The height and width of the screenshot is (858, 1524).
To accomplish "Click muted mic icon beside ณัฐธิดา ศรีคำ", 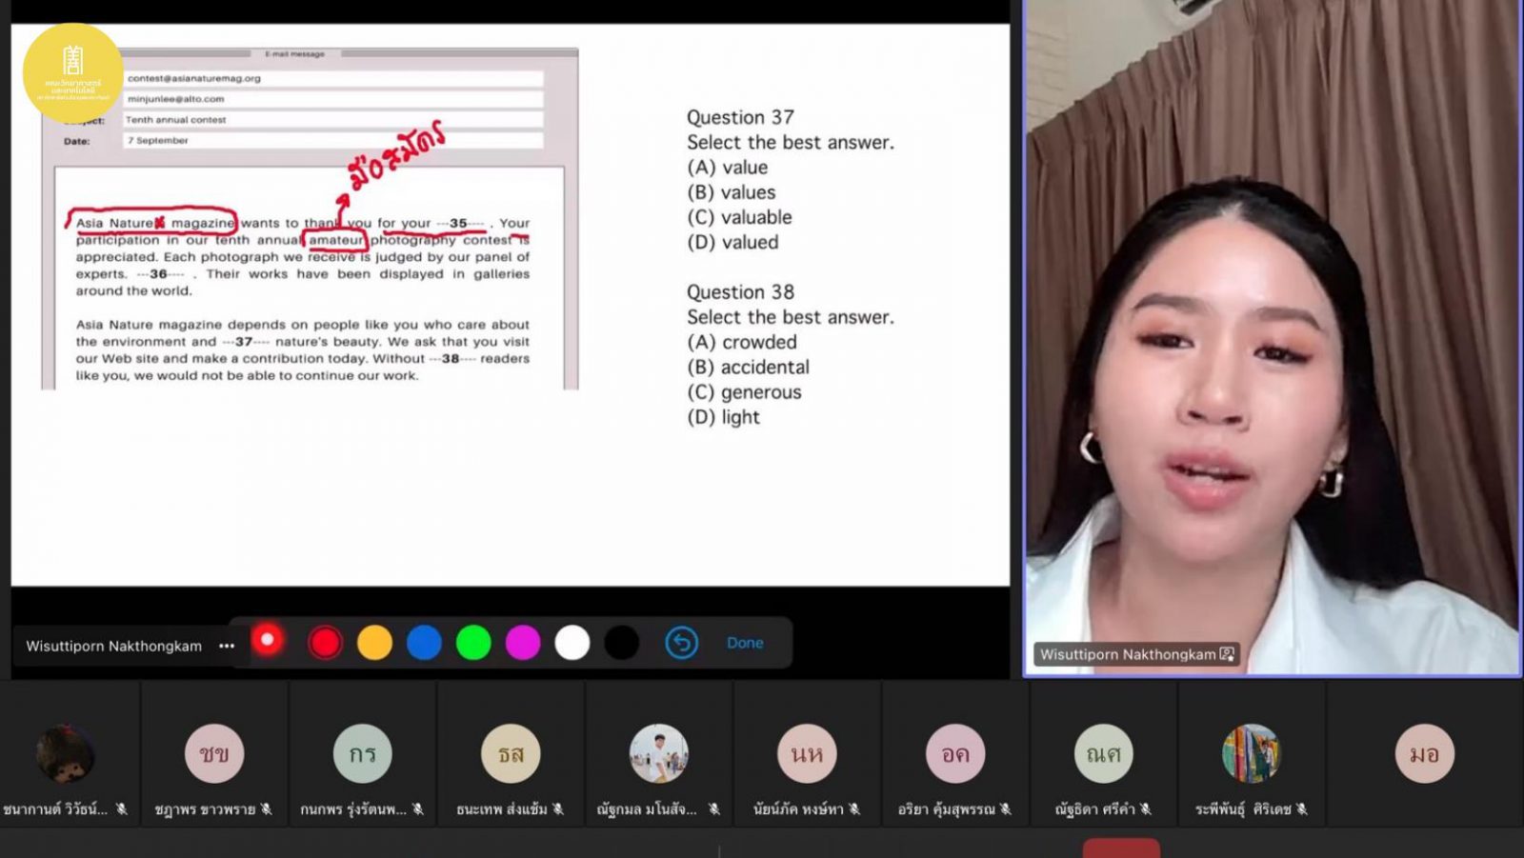I will [x=1146, y=808].
